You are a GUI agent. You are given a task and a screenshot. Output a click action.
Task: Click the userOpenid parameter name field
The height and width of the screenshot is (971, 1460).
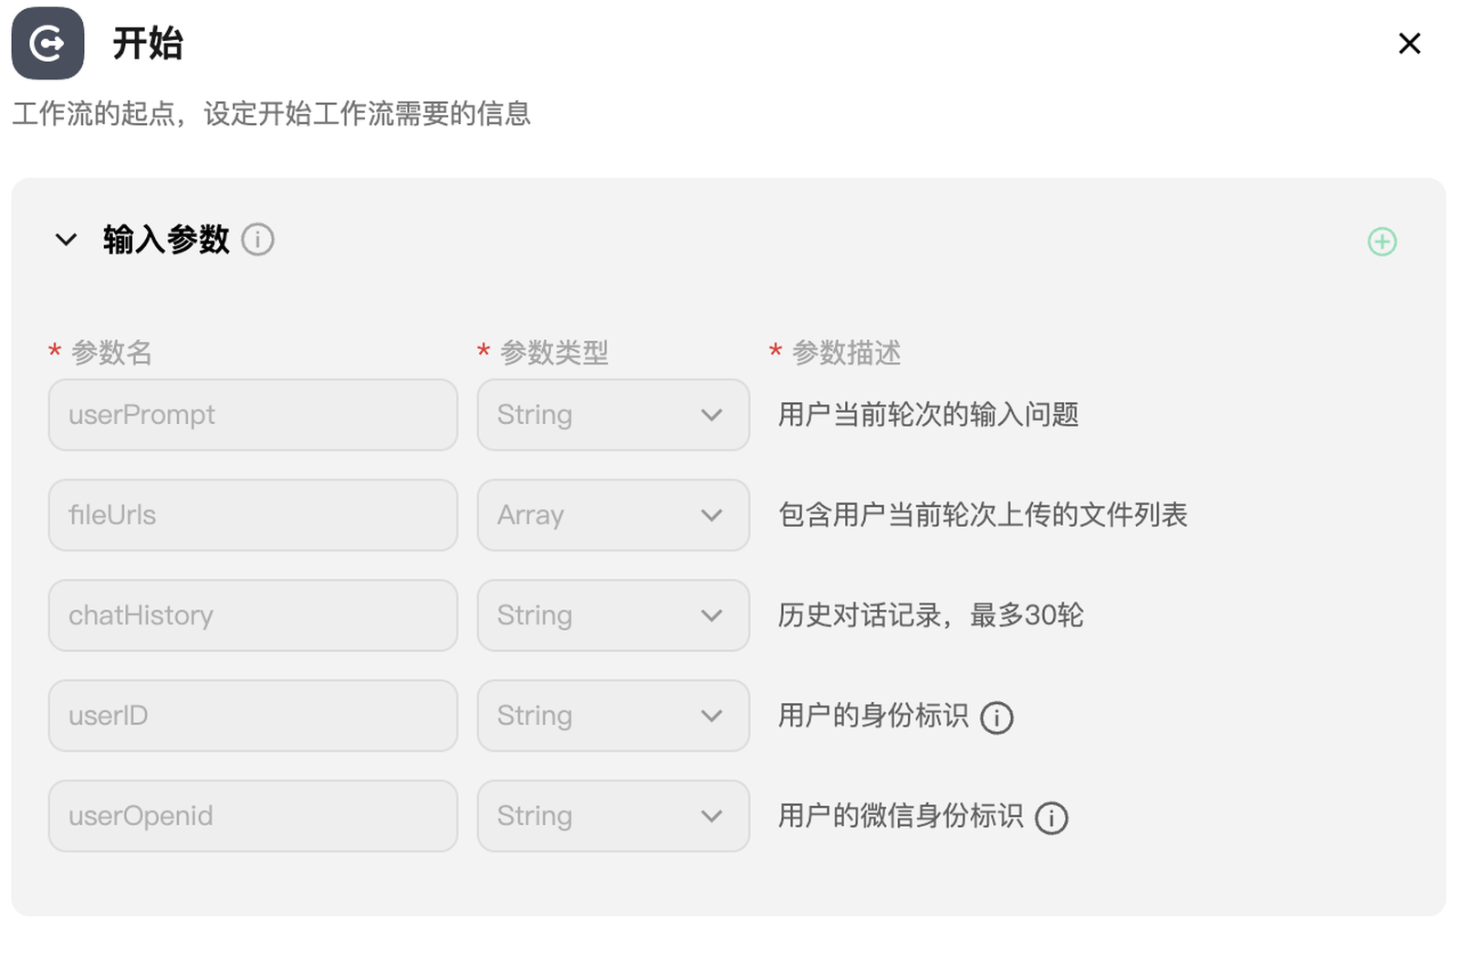253,816
